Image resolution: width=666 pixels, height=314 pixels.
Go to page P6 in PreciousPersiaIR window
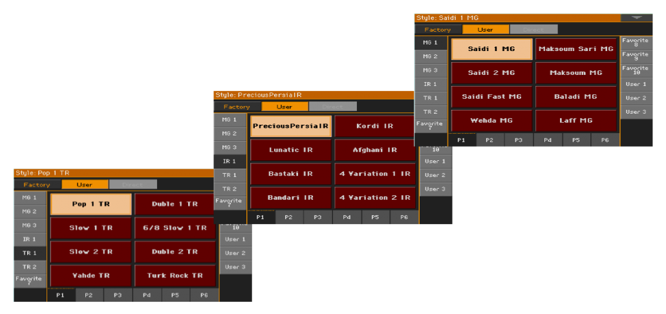(404, 218)
